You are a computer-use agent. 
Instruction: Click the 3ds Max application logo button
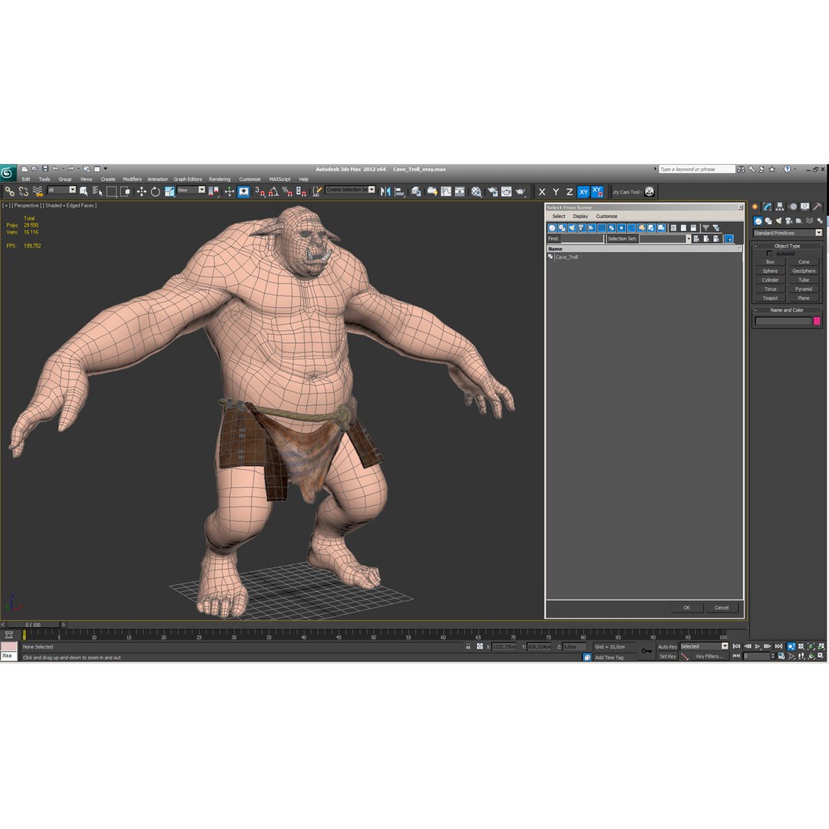click(8, 173)
